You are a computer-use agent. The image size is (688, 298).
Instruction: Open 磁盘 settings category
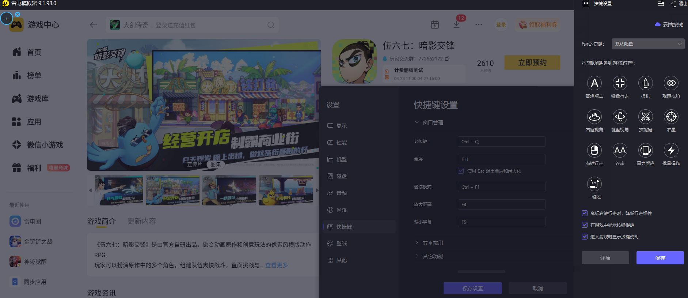(359, 176)
